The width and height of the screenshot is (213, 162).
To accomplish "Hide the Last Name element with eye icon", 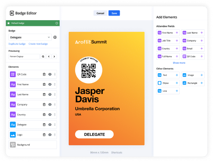I will [x=50, y=94].
